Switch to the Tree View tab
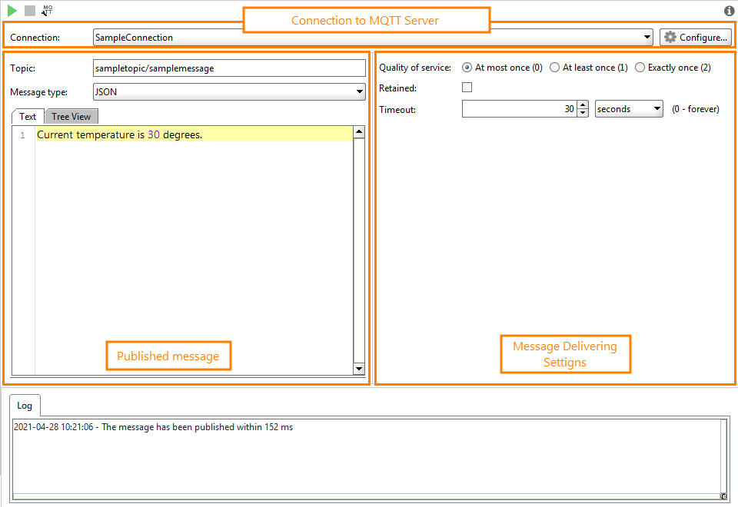Image resolution: width=738 pixels, height=507 pixels. (71, 116)
